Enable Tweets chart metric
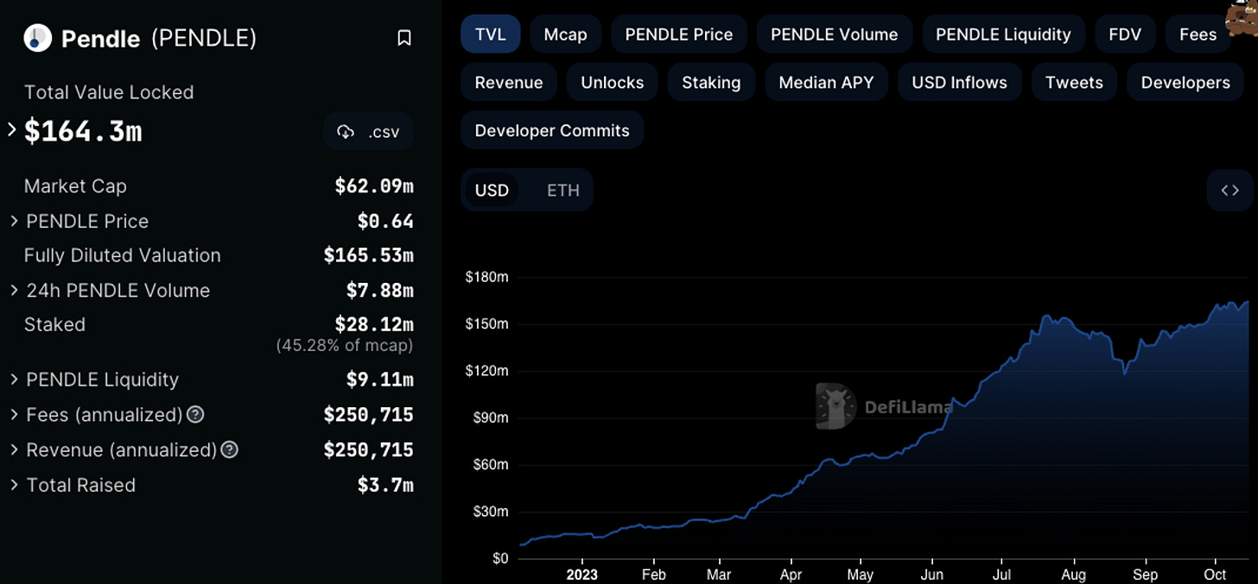Screen dimensions: 1258x584 [x=1074, y=83]
